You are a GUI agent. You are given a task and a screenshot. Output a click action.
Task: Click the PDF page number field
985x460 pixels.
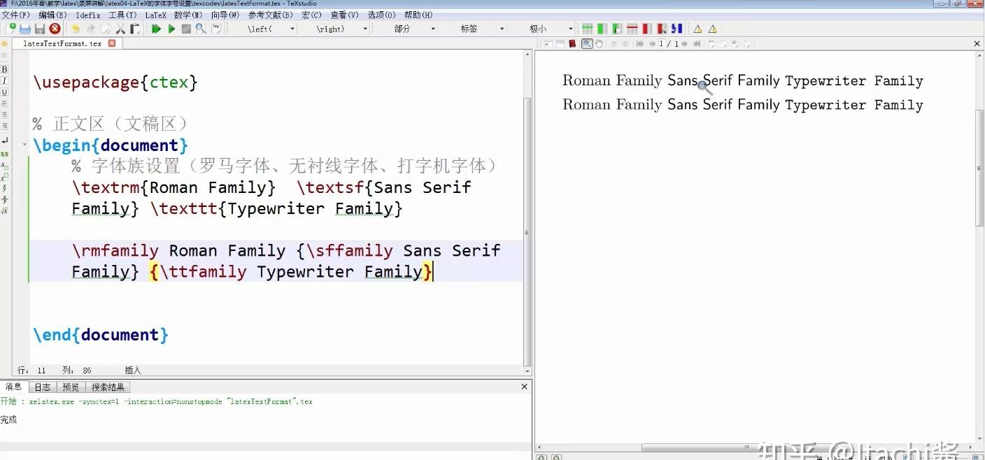tap(662, 43)
